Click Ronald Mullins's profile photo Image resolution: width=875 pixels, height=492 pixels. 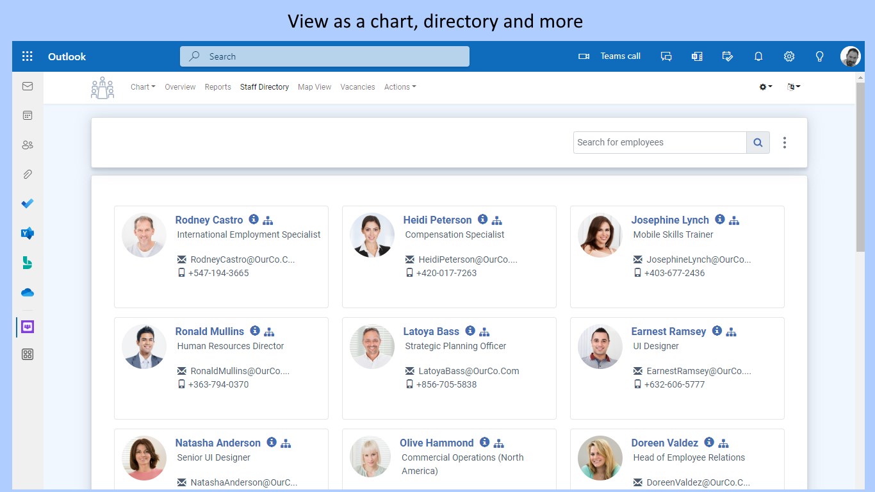point(144,347)
